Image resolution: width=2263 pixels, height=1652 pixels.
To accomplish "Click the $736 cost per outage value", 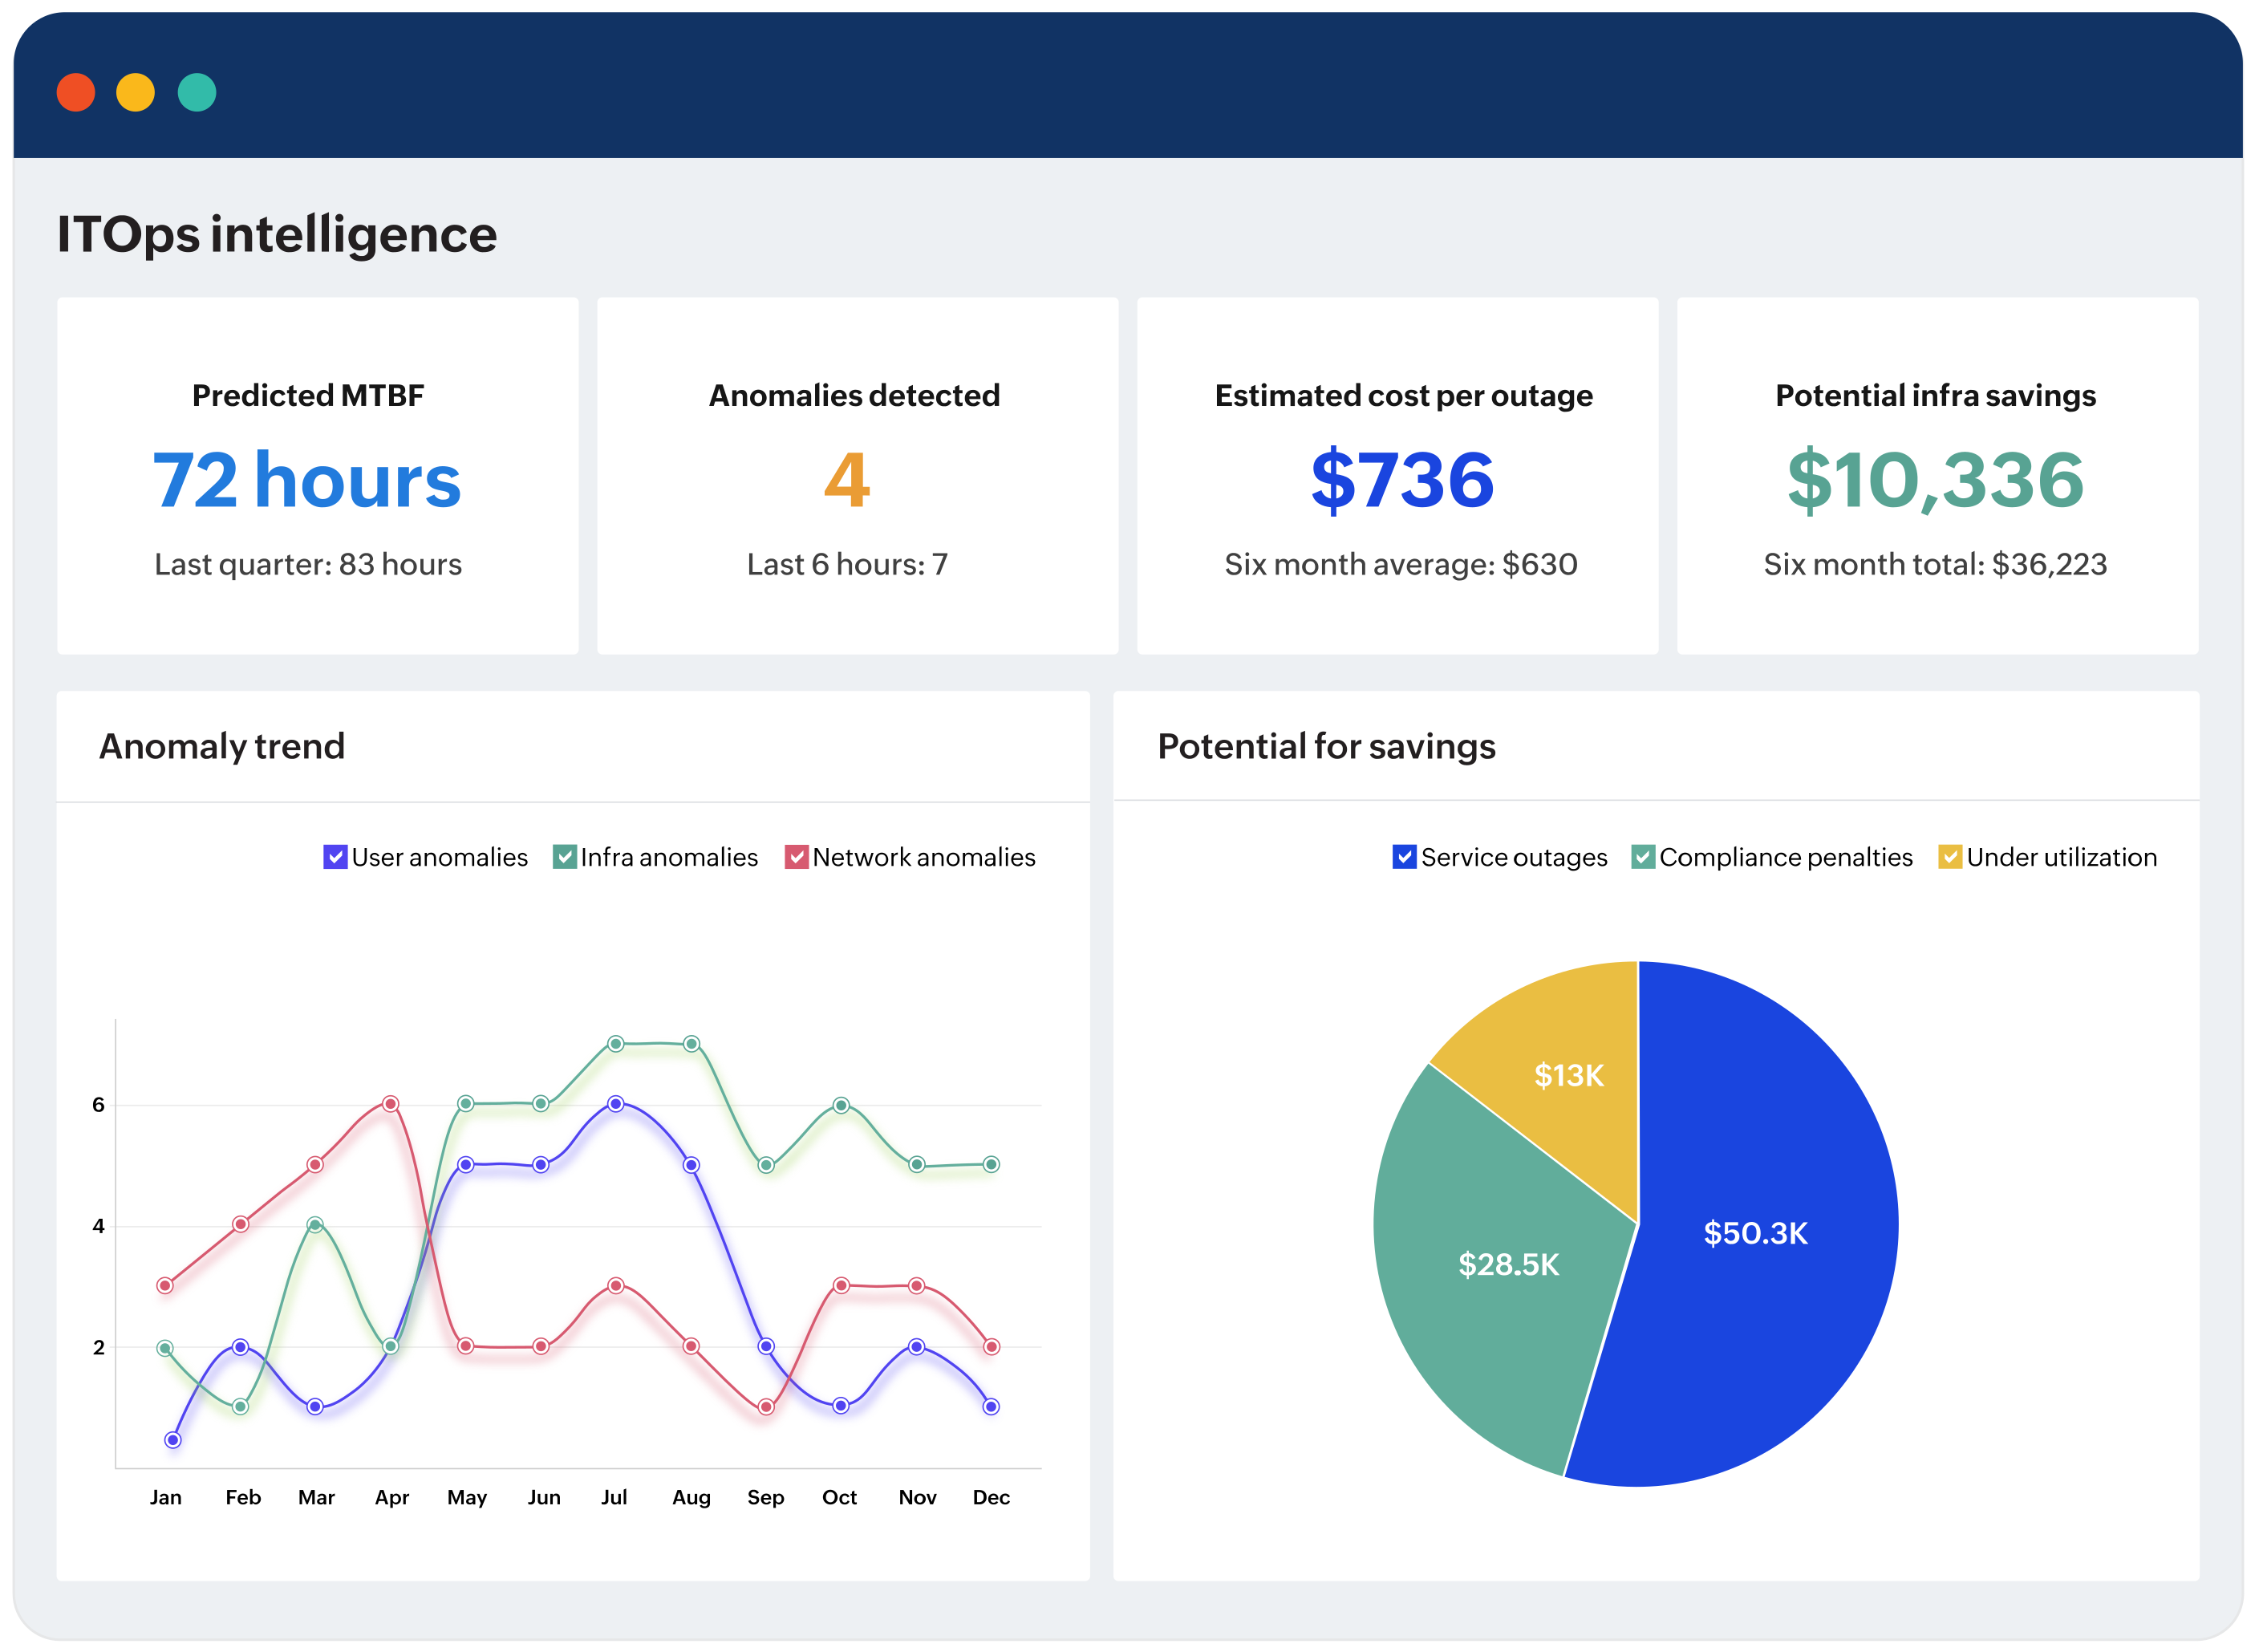I will coord(1402,480).
